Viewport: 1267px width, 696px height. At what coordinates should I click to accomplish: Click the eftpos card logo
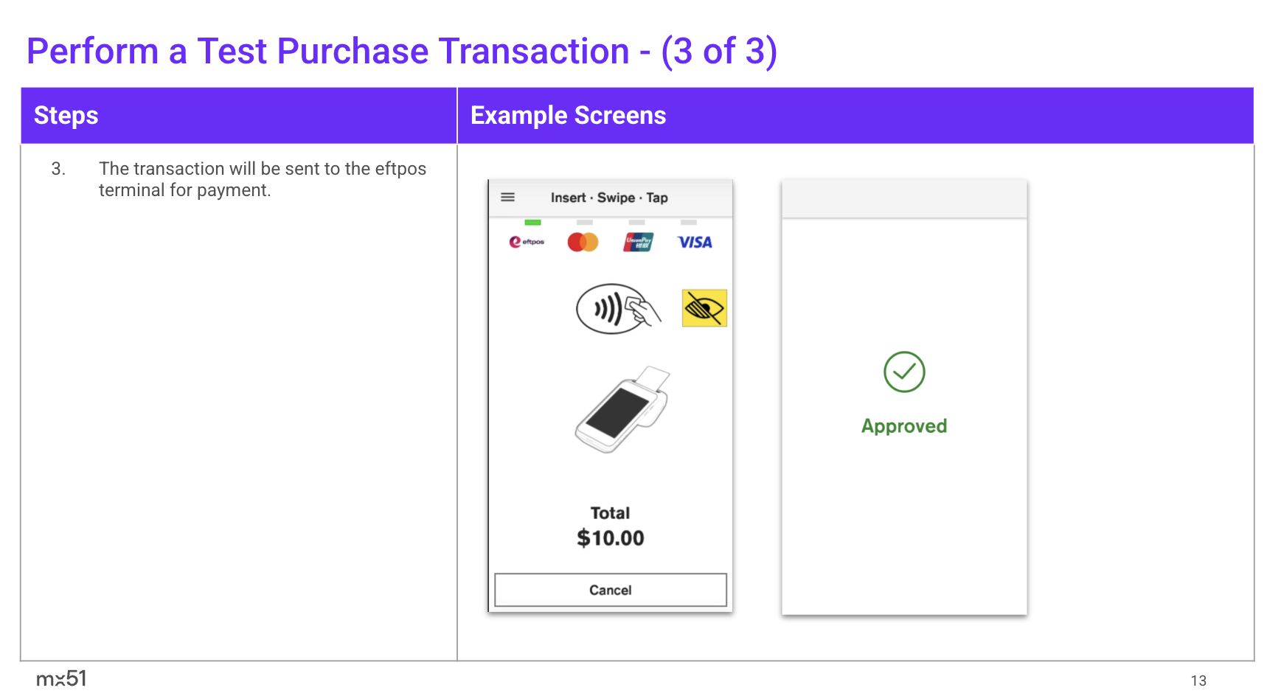pos(527,242)
